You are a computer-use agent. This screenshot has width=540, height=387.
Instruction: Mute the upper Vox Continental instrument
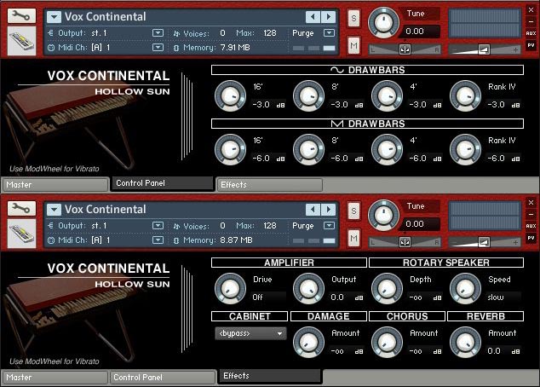click(353, 45)
